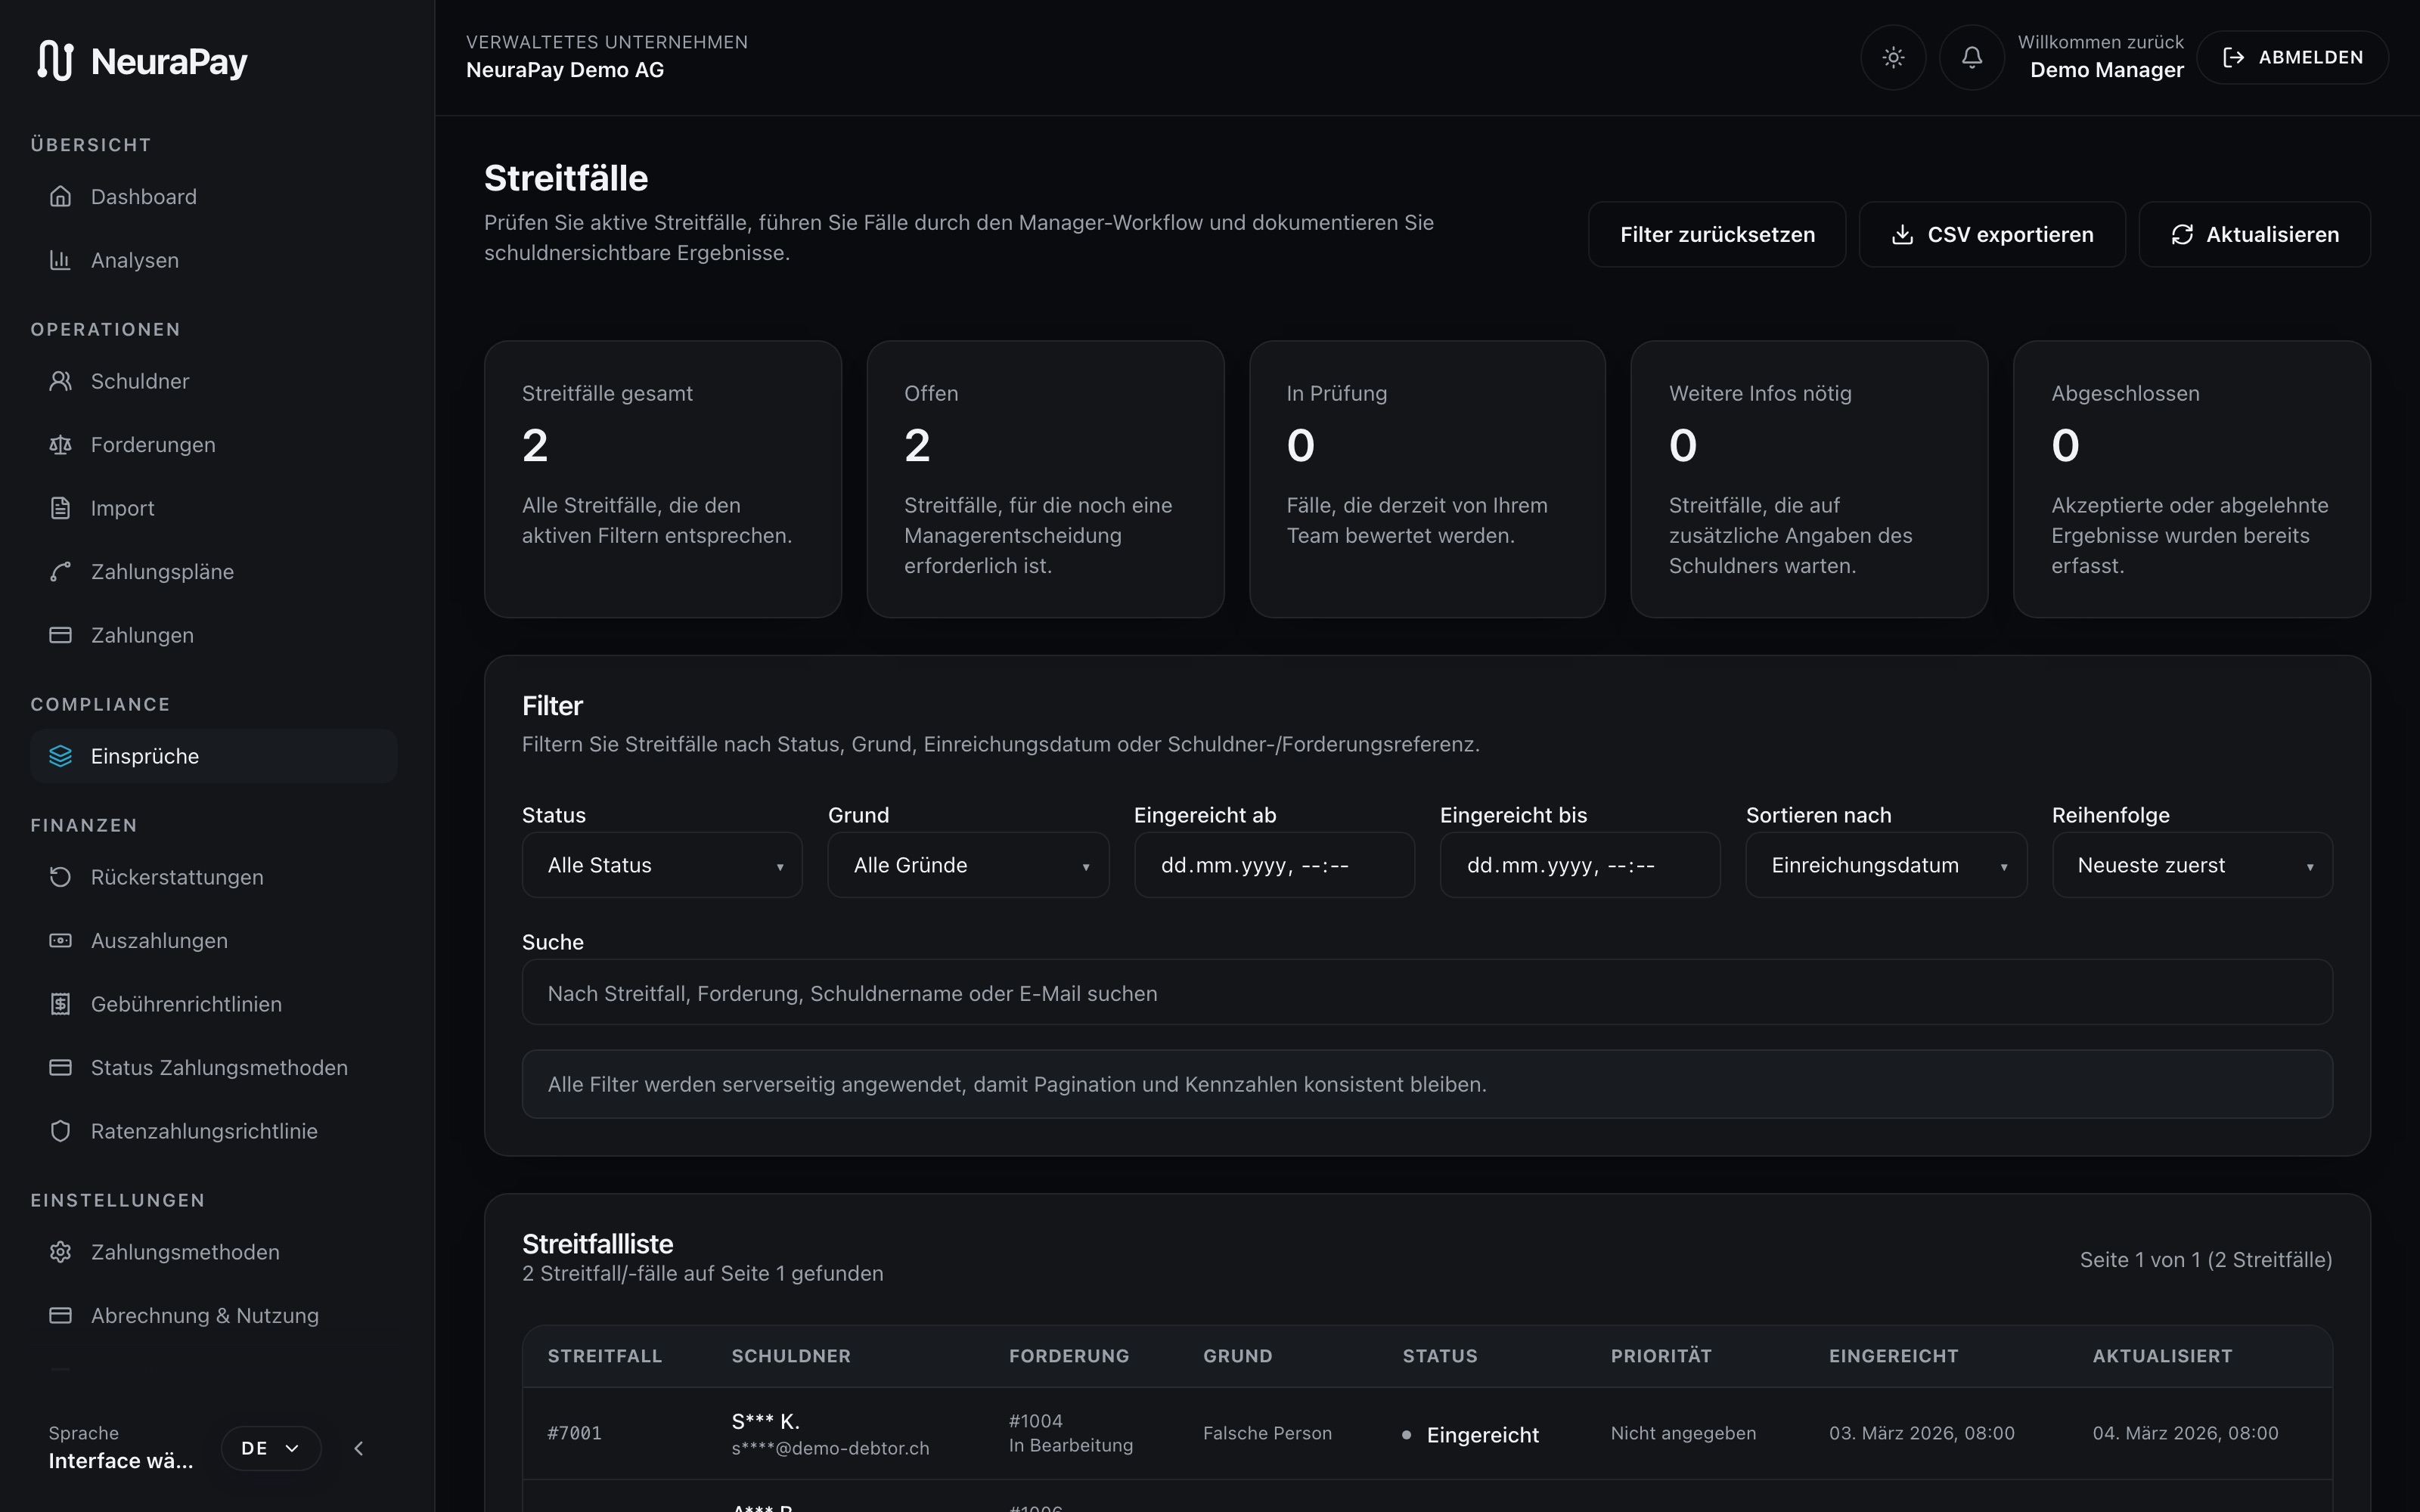The height and width of the screenshot is (1512, 2420).
Task: Click the Zahlungen card icon
Action: 61,635
